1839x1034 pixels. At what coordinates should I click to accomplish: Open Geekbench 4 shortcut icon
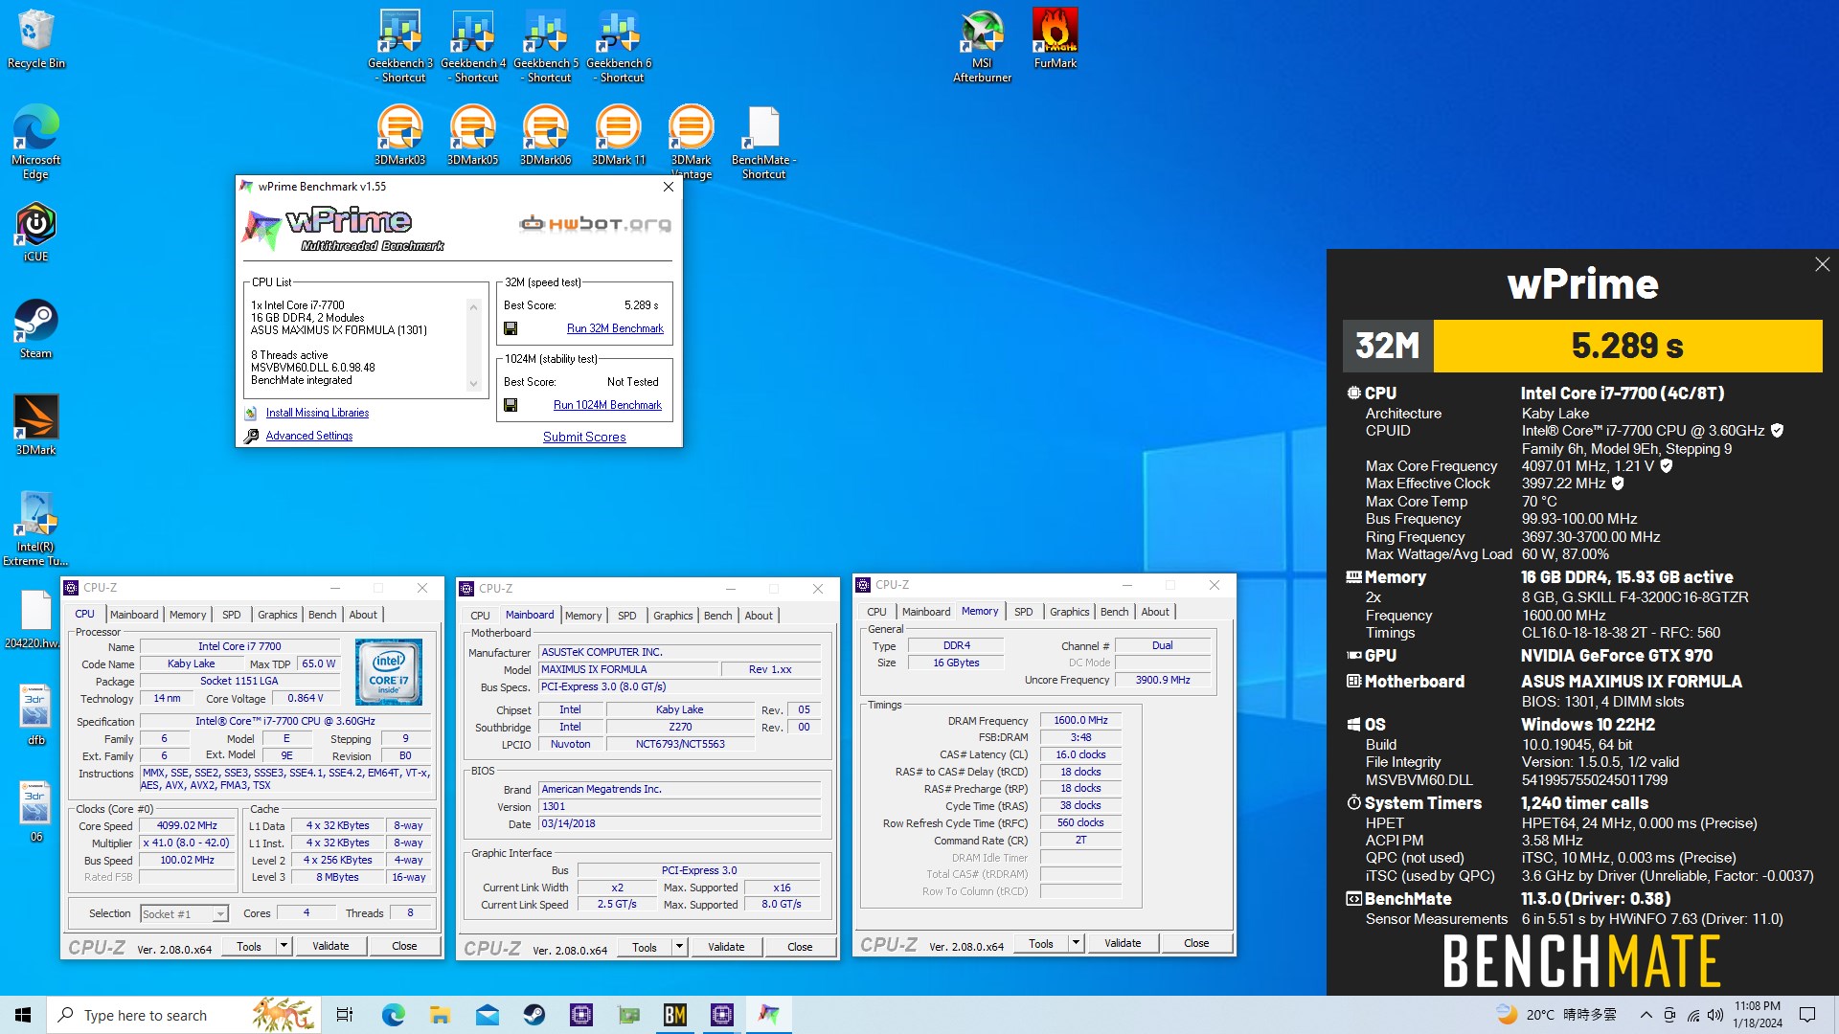473,45
